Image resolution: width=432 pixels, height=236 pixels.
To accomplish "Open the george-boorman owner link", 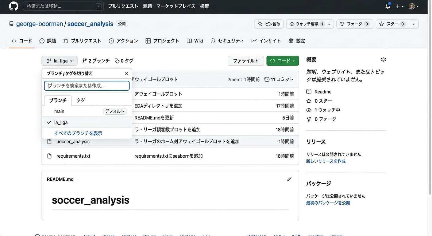I will (x=40, y=24).
